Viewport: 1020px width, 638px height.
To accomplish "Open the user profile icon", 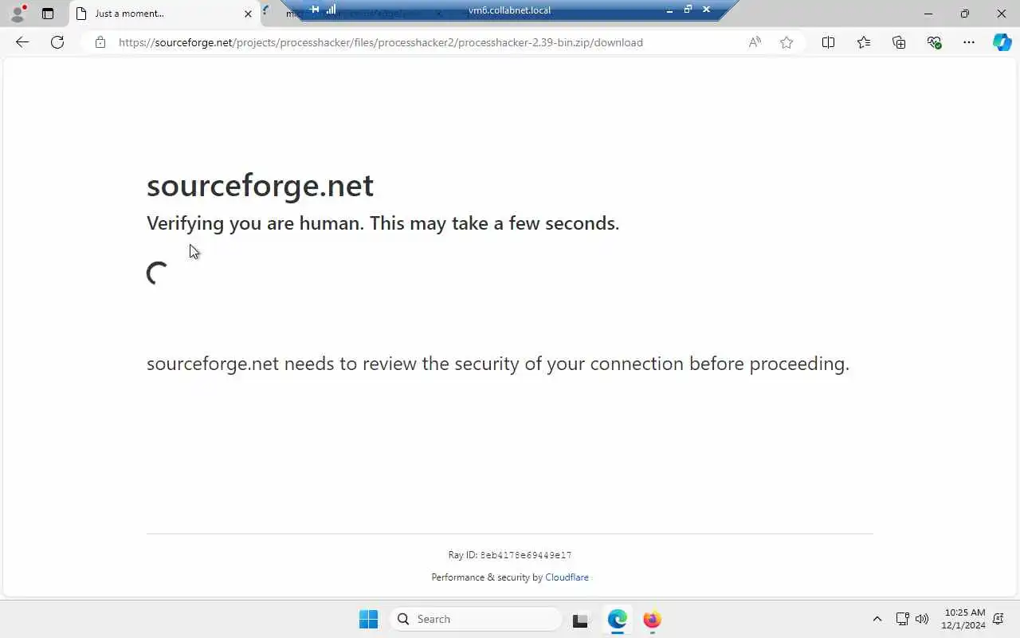I will pyautogui.click(x=18, y=14).
